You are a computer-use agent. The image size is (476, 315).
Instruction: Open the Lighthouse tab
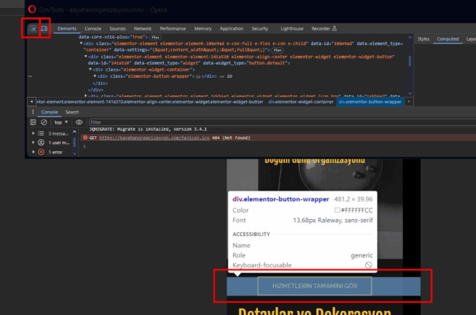coord(294,28)
